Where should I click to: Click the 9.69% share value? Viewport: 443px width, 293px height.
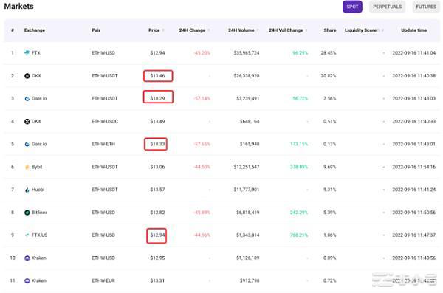point(330,167)
